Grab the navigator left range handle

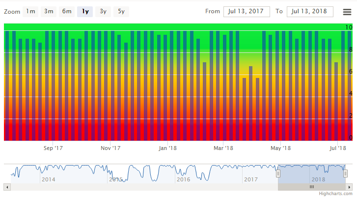point(278,174)
